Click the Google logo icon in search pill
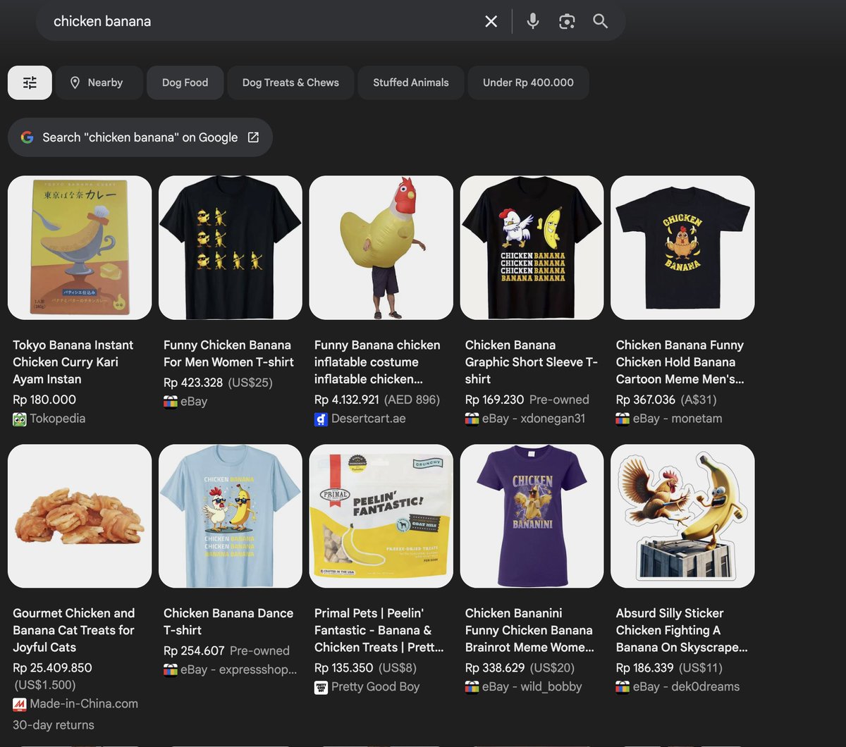The image size is (846, 747). [27, 137]
